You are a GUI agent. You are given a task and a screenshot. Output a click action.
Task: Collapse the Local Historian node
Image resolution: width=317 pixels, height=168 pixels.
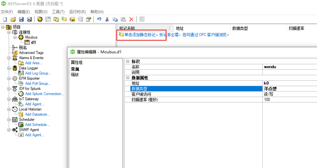pyautogui.click(x=9, y=109)
